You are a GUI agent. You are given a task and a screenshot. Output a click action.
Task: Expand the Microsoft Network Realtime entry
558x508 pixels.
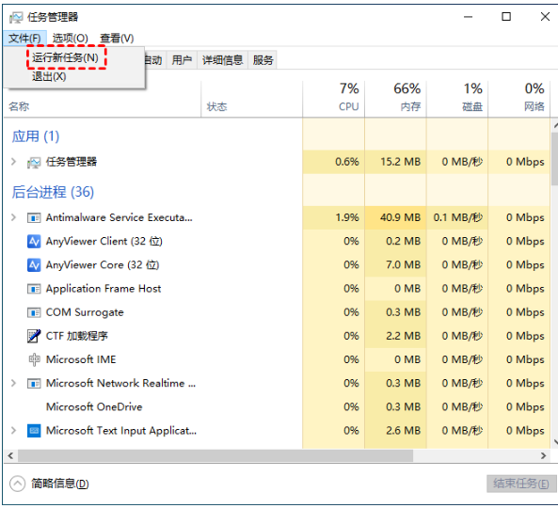[x=13, y=383]
